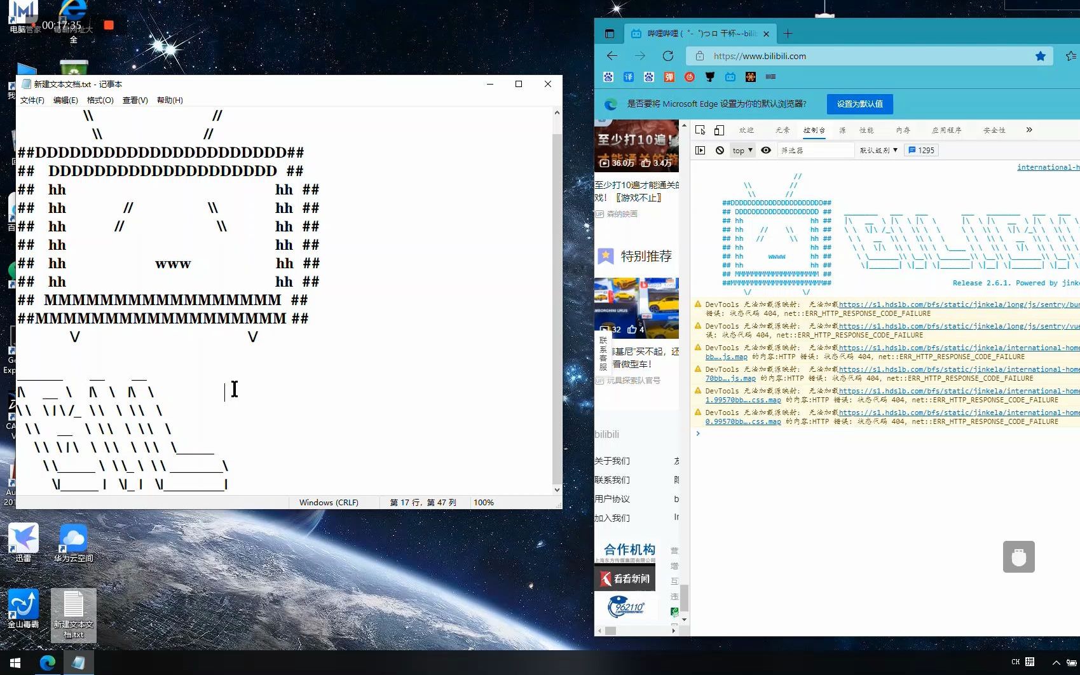Open the bilibili TV bookmark icon

730,77
